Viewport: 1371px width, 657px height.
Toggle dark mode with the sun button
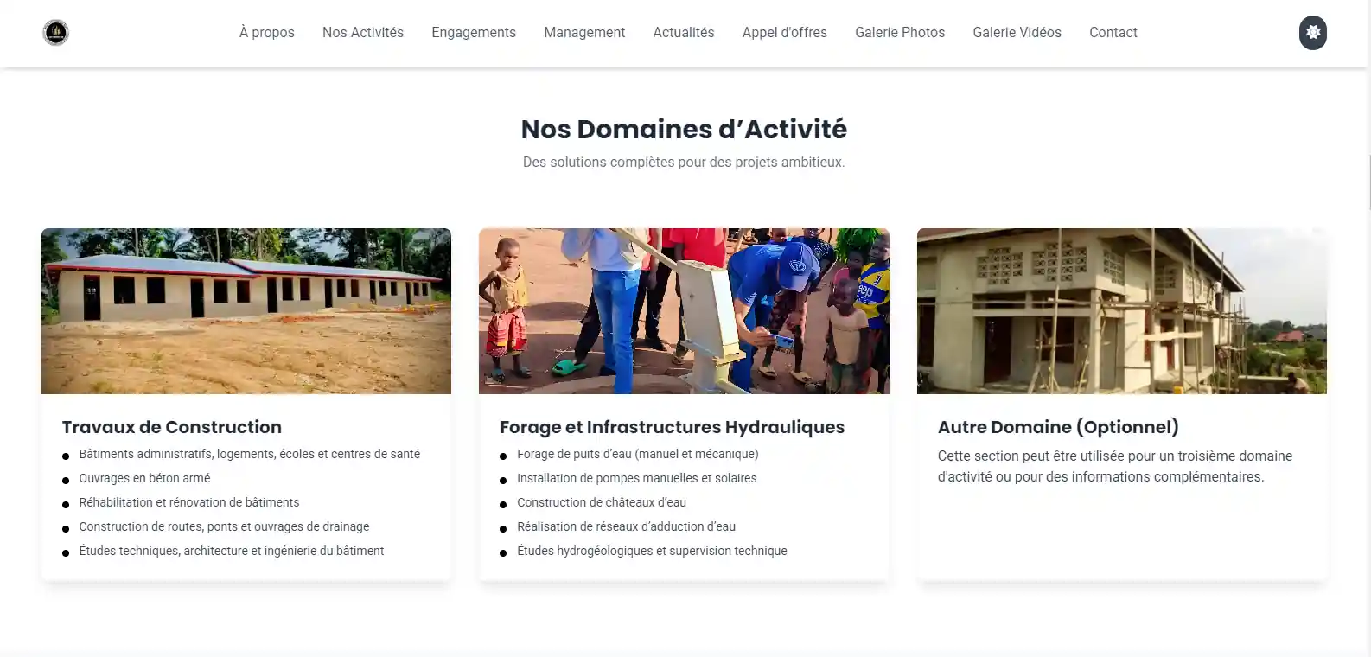point(1312,33)
